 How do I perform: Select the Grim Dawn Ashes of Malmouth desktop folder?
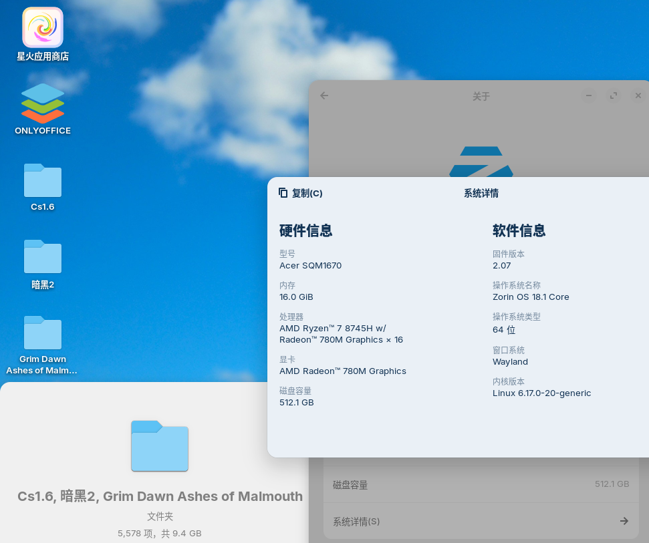43,333
